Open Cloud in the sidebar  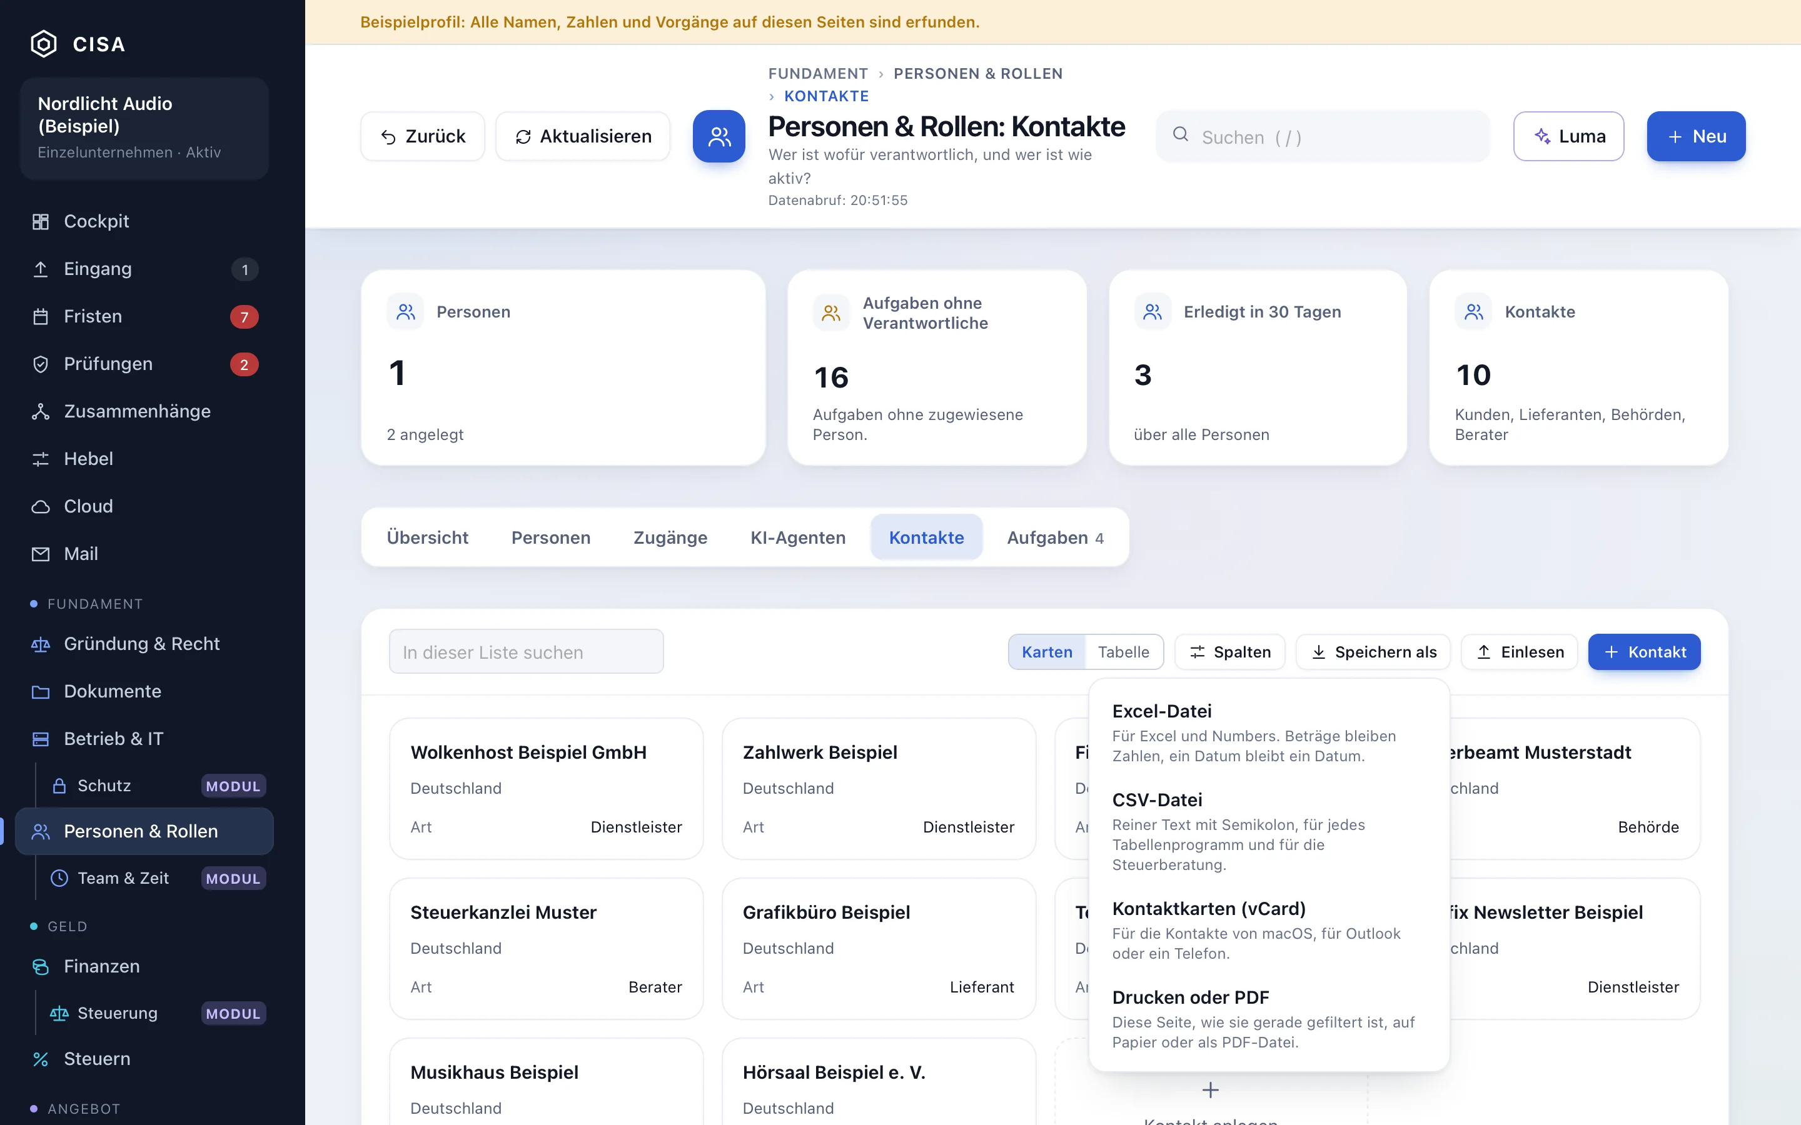(x=144, y=506)
